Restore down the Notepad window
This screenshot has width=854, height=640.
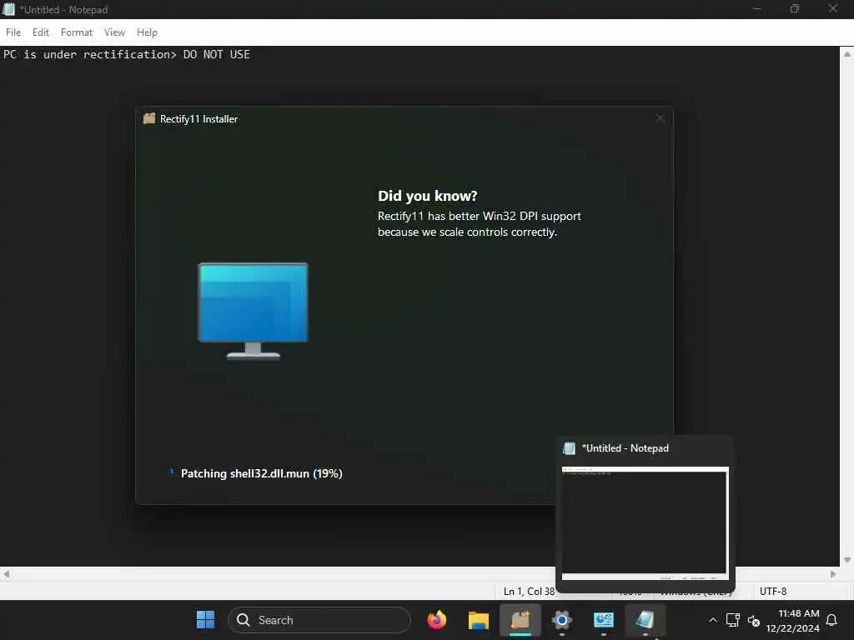click(795, 8)
